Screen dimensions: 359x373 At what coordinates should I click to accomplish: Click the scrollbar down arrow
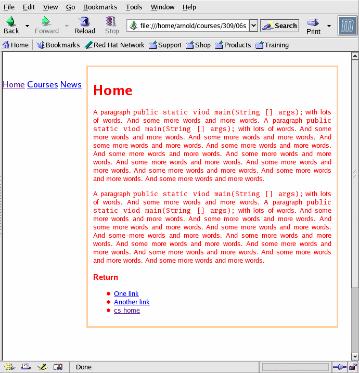(355, 356)
